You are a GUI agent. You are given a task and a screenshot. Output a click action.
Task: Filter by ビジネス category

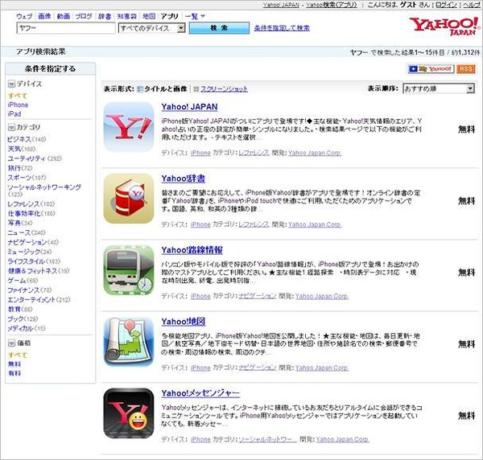coord(19,139)
